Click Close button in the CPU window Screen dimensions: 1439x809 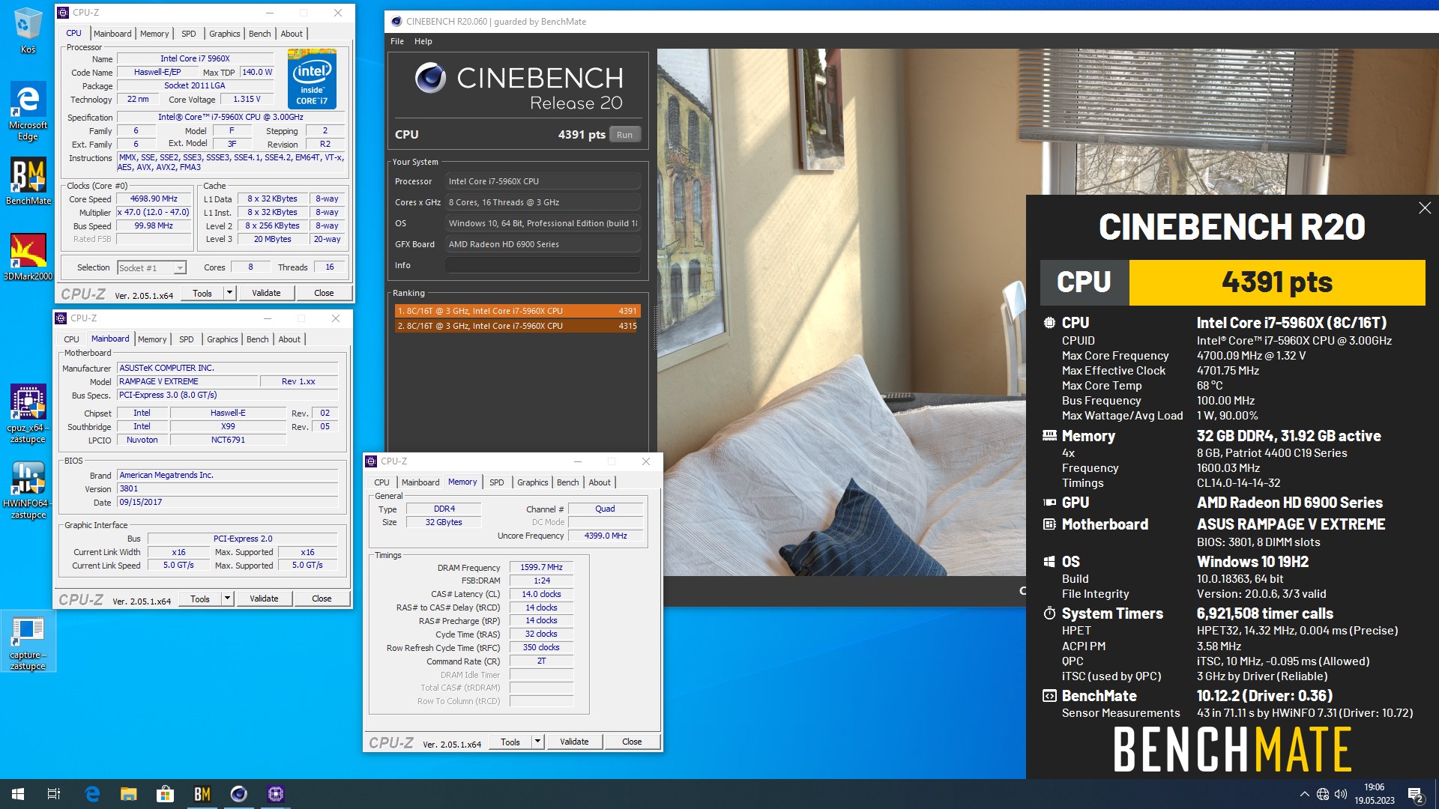[324, 293]
